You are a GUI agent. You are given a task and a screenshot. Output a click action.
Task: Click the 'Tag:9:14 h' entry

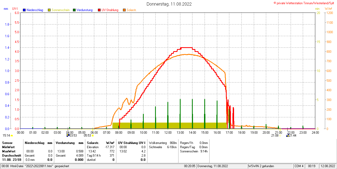(94, 155)
